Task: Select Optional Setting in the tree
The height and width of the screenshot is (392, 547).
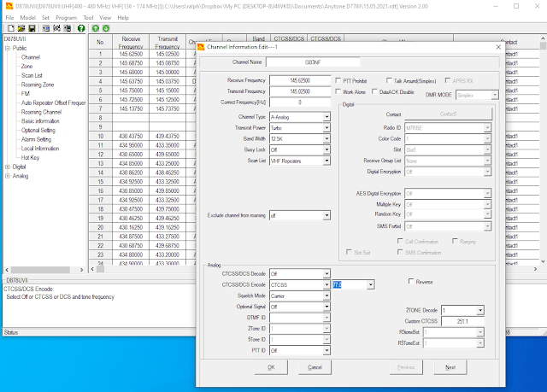Action: [38, 130]
